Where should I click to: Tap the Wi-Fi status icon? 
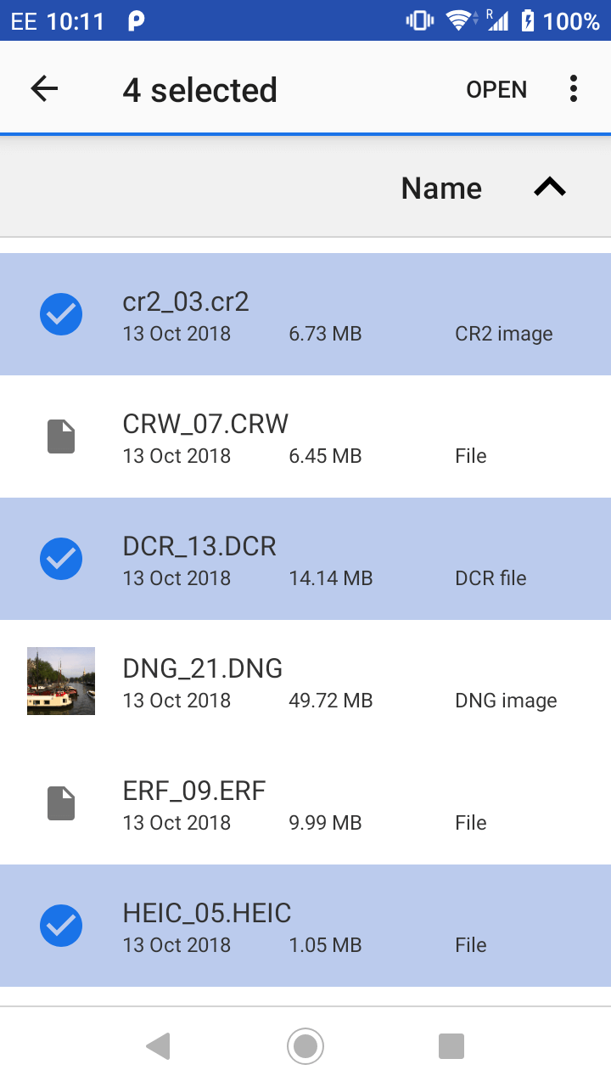click(459, 20)
